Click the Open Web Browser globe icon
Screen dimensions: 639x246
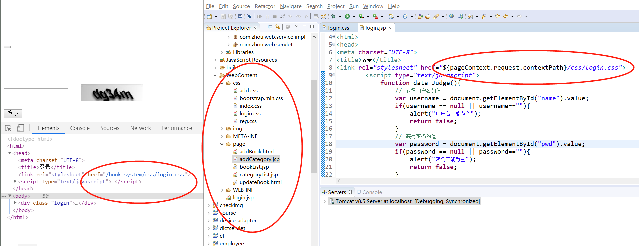pyautogui.click(x=451, y=16)
